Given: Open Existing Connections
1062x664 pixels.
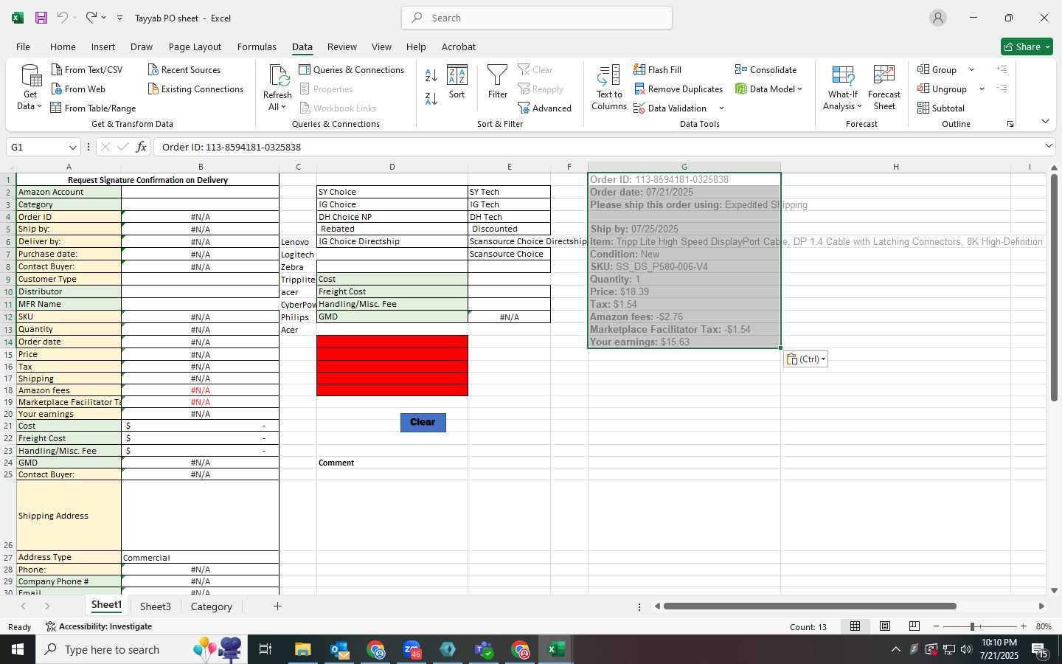Looking at the screenshot, I should tap(195, 89).
